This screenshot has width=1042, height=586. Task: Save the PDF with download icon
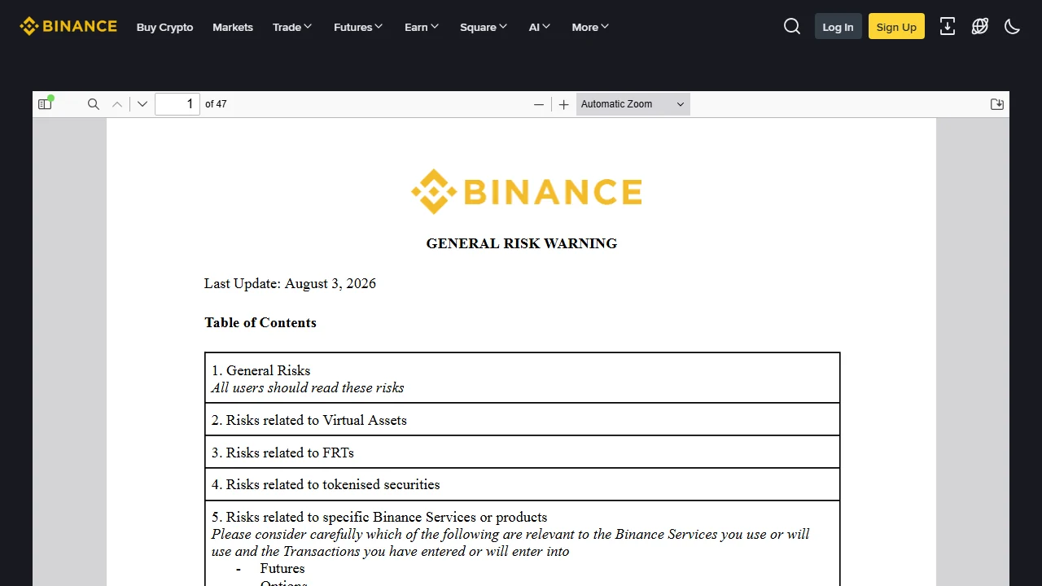(x=997, y=104)
